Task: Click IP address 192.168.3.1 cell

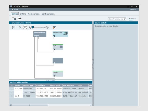Action: click(42, 89)
